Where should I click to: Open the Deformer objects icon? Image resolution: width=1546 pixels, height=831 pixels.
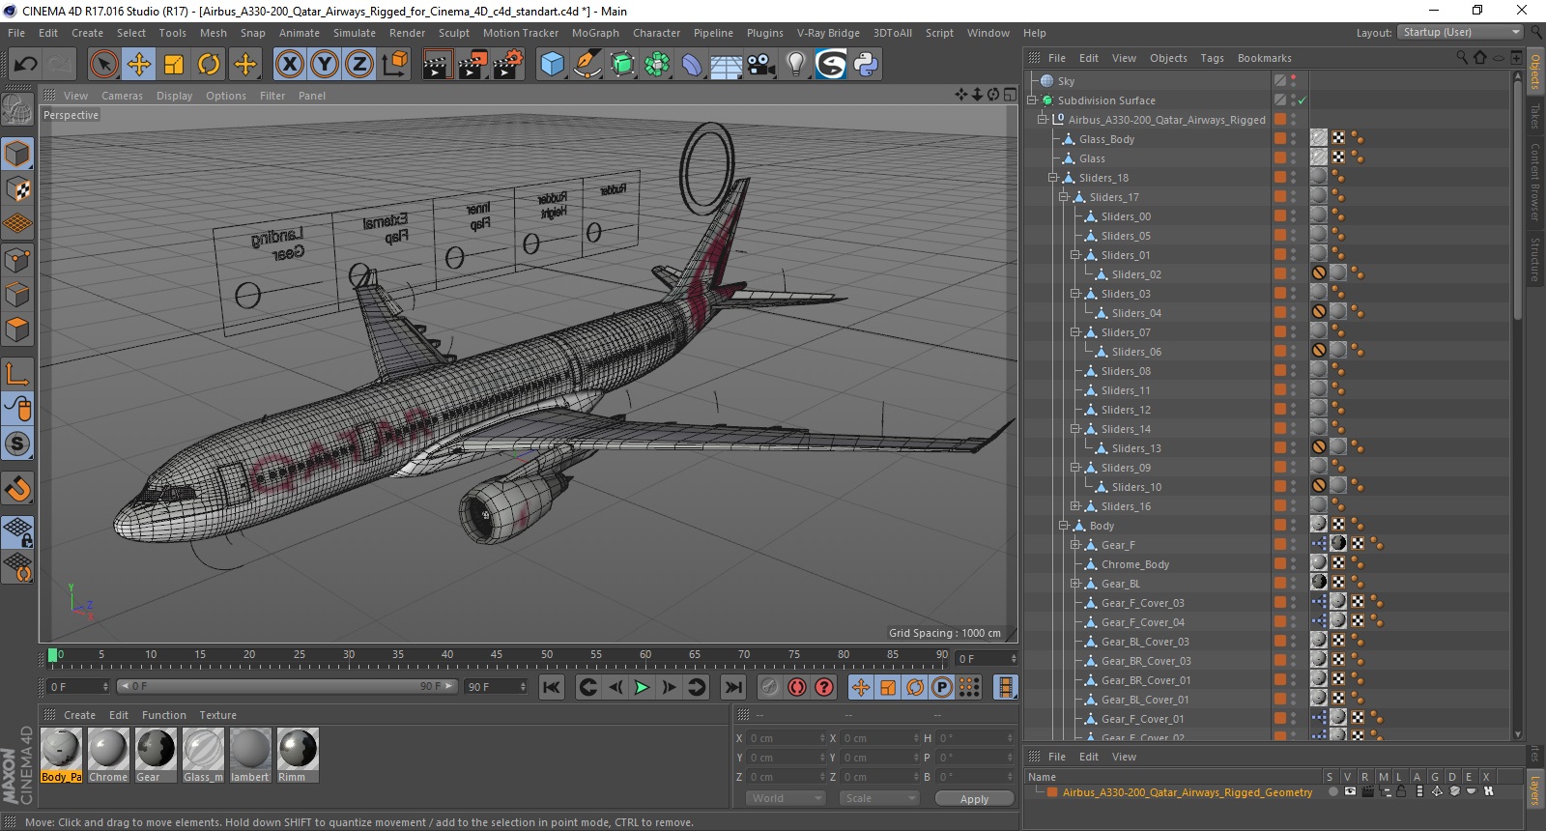[692, 65]
